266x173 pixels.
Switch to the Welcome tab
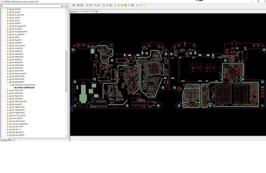click(73, 12)
